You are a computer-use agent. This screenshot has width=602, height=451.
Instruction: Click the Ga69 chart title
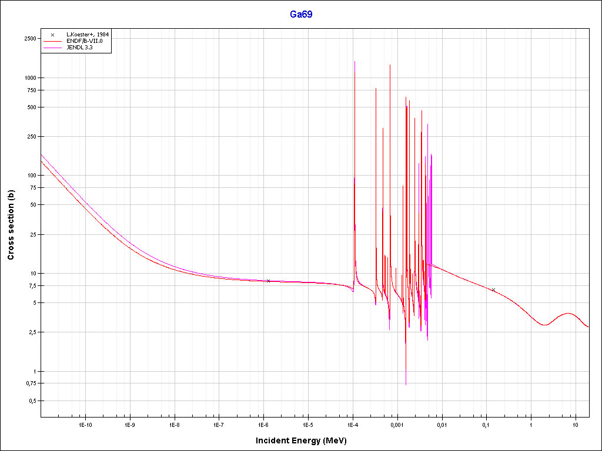click(x=301, y=15)
